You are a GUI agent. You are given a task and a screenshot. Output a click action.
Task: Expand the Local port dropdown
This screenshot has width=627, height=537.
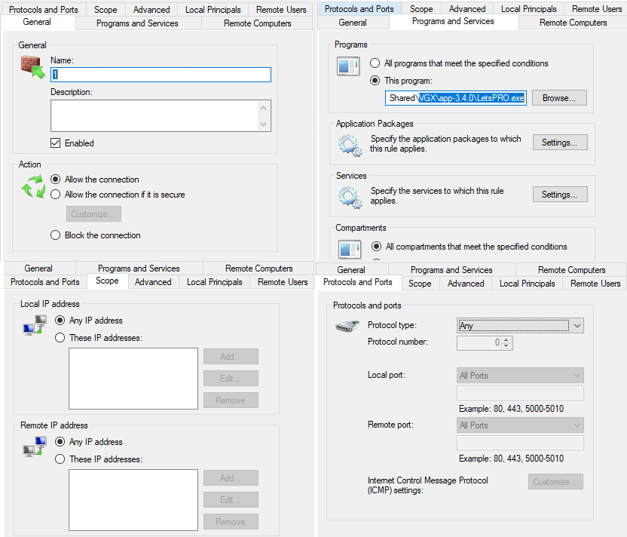(520, 376)
